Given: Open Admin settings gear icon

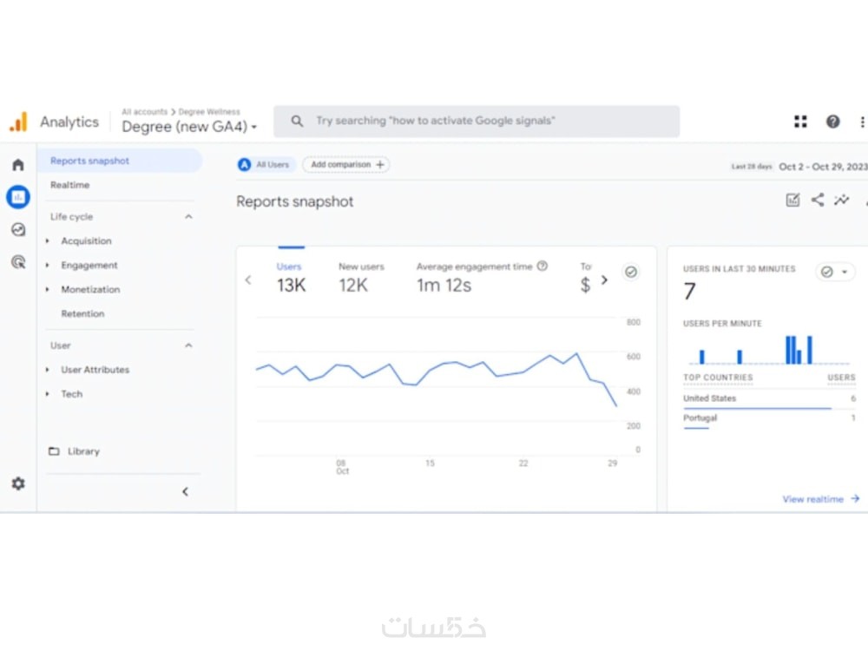Looking at the screenshot, I should click(18, 483).
